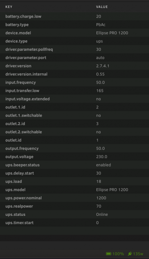This screenshot has width=149, height=259.
Task: Click the VALUE column header
Action: 102,7
